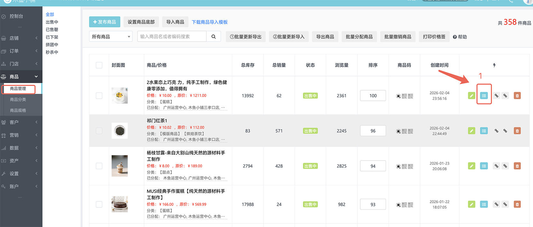This screenshot has height=227, width=533.
Task: Click the 发布商品 button
Action: click(x=105, y=22)
